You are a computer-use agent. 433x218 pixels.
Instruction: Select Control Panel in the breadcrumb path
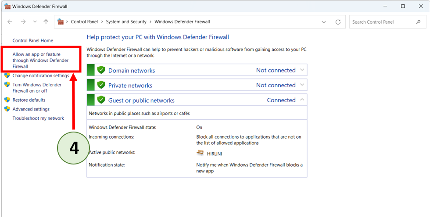85,22
